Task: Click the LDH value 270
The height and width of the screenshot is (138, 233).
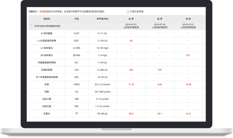Action: pyautogui.click(x=160, y=70)
